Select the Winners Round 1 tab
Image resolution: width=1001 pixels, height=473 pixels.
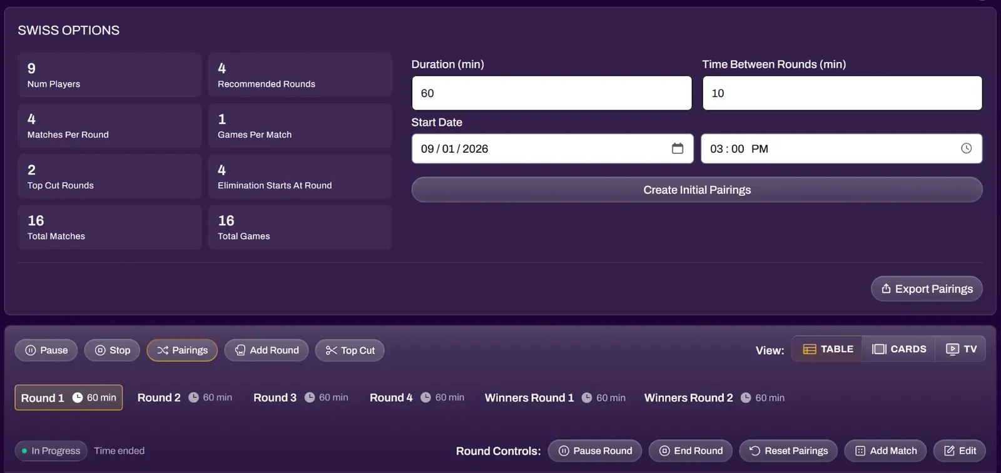click(x=555, y=398)
